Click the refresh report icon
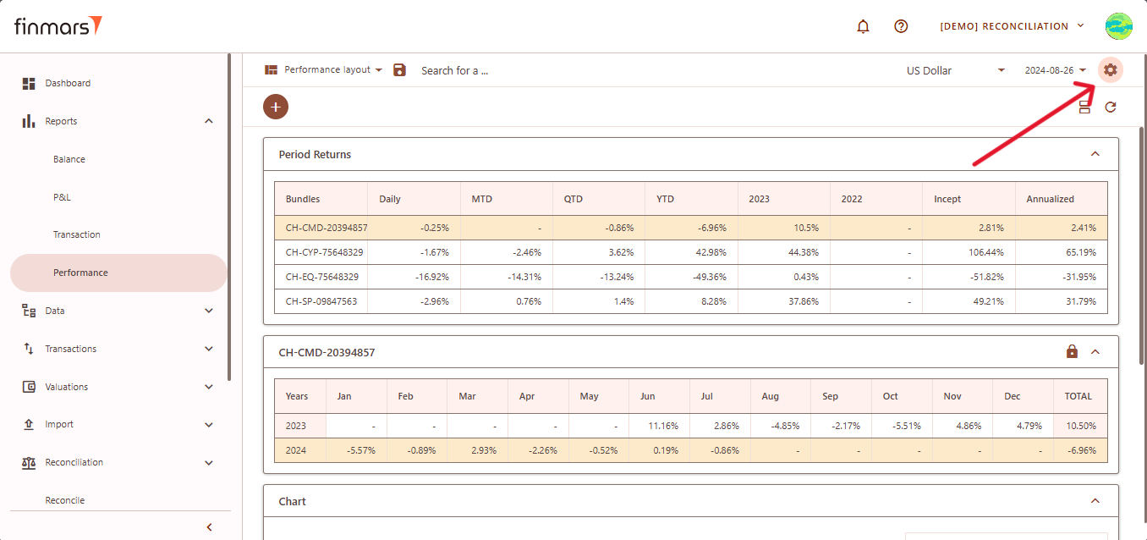This screenshot has width=1147, height=540. pos(1111,107)
